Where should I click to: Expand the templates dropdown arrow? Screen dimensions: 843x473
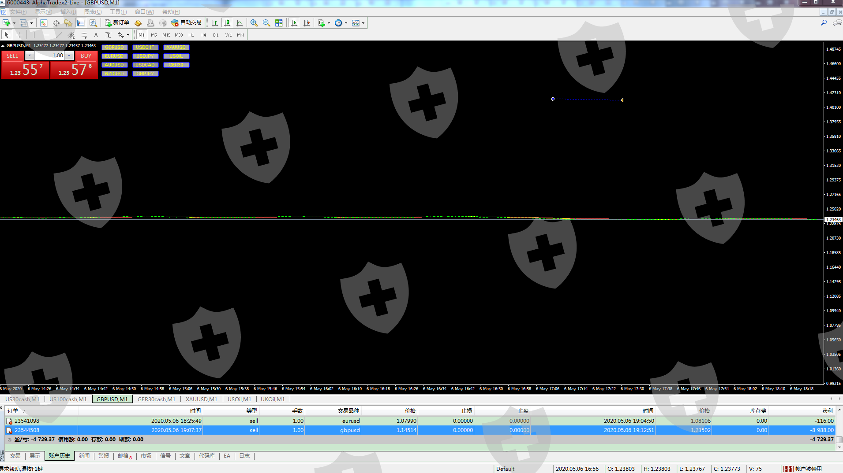(x=363, y=23)
